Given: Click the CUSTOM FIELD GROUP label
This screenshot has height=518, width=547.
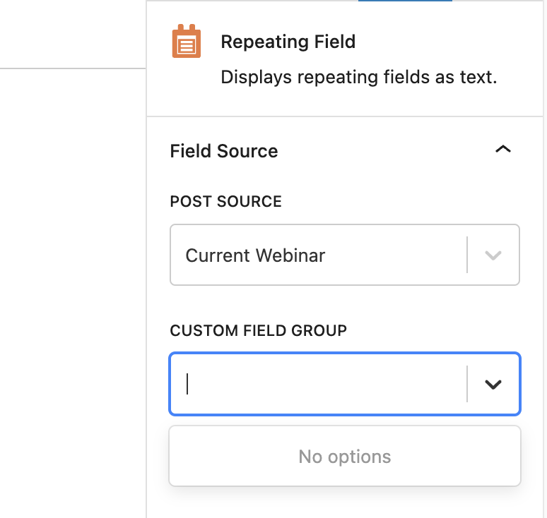Looking at the screenshot, I should point(259,330).
